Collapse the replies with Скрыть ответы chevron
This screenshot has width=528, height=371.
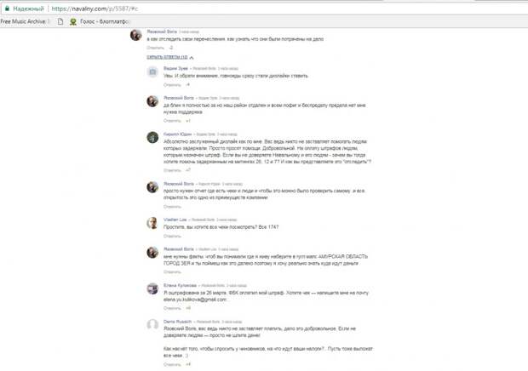192,58
